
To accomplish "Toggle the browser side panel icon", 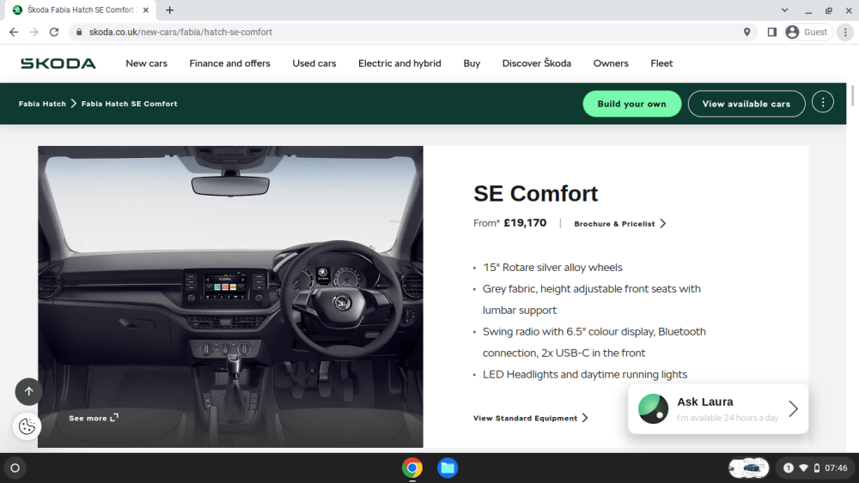I will point(771,33).
